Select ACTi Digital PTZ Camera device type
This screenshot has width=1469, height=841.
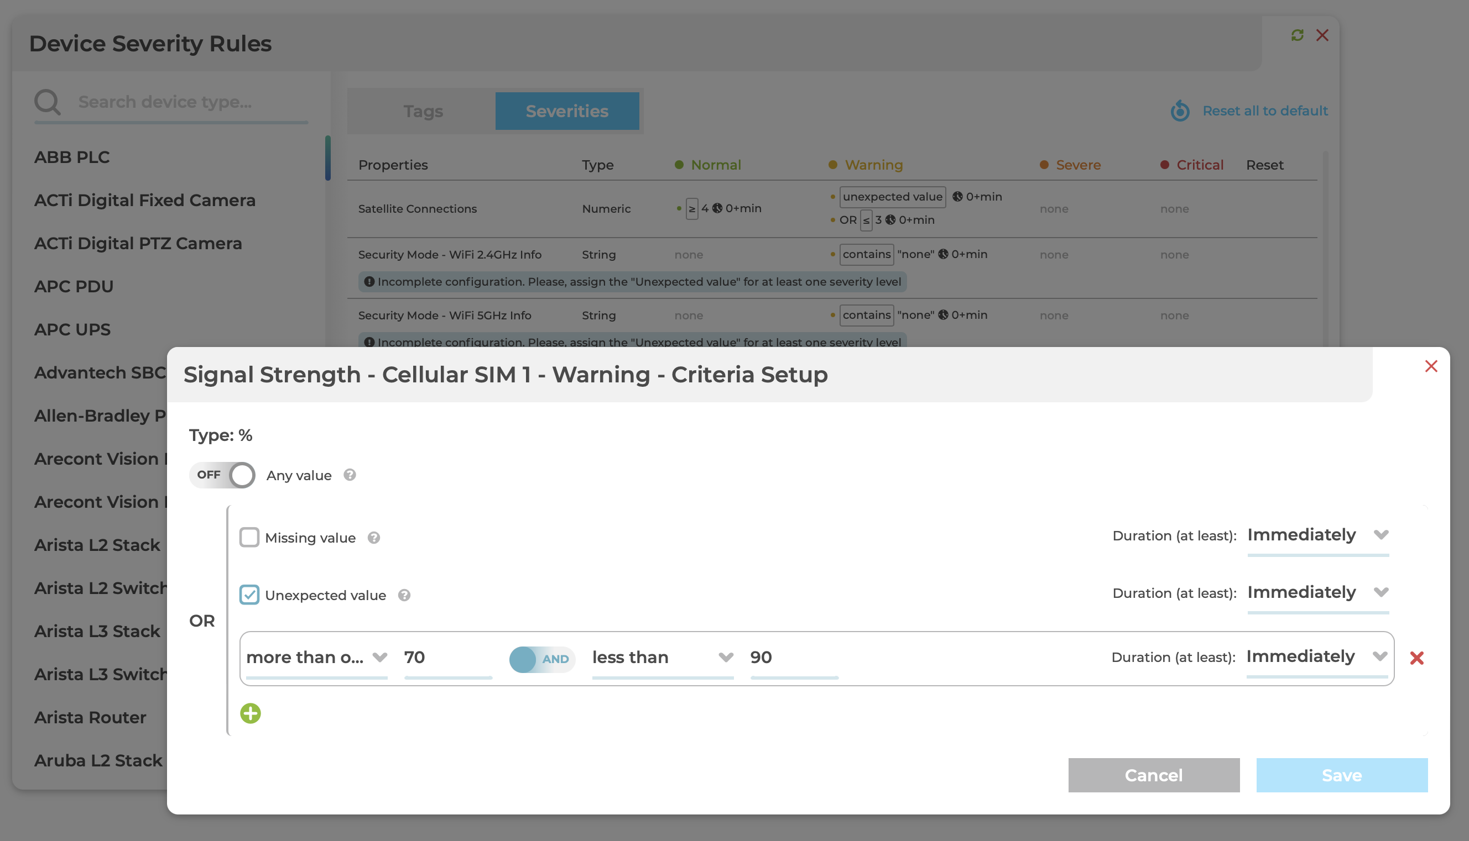pyautogui.click(x=138, y=244)
